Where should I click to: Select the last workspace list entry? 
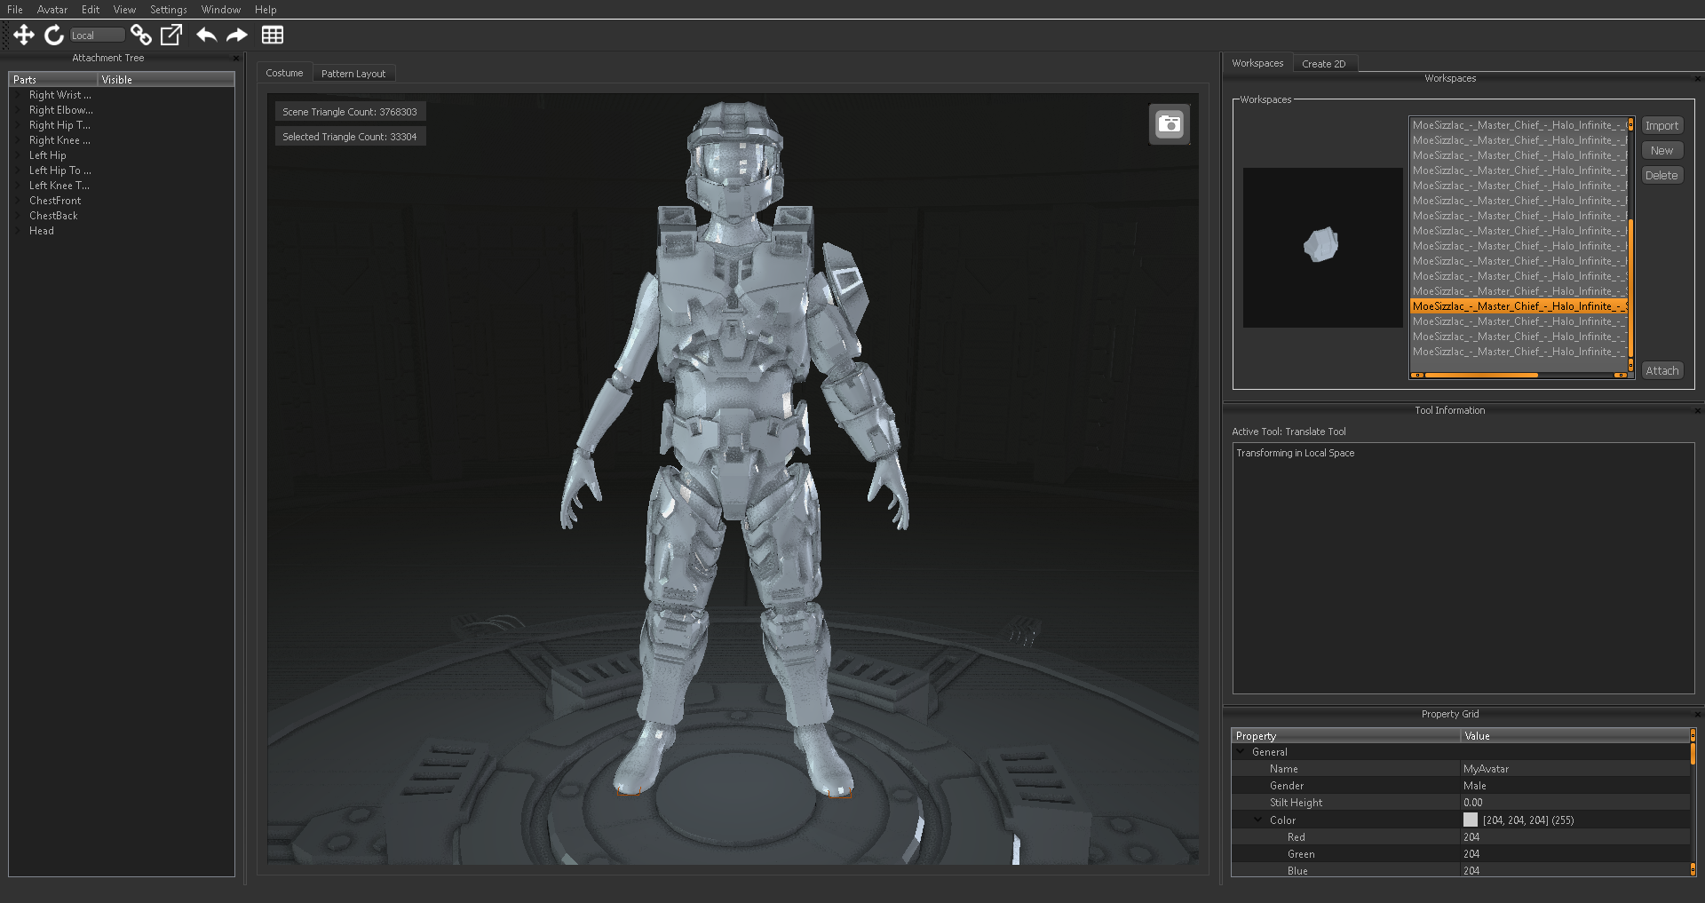(x=1519, y=352)
